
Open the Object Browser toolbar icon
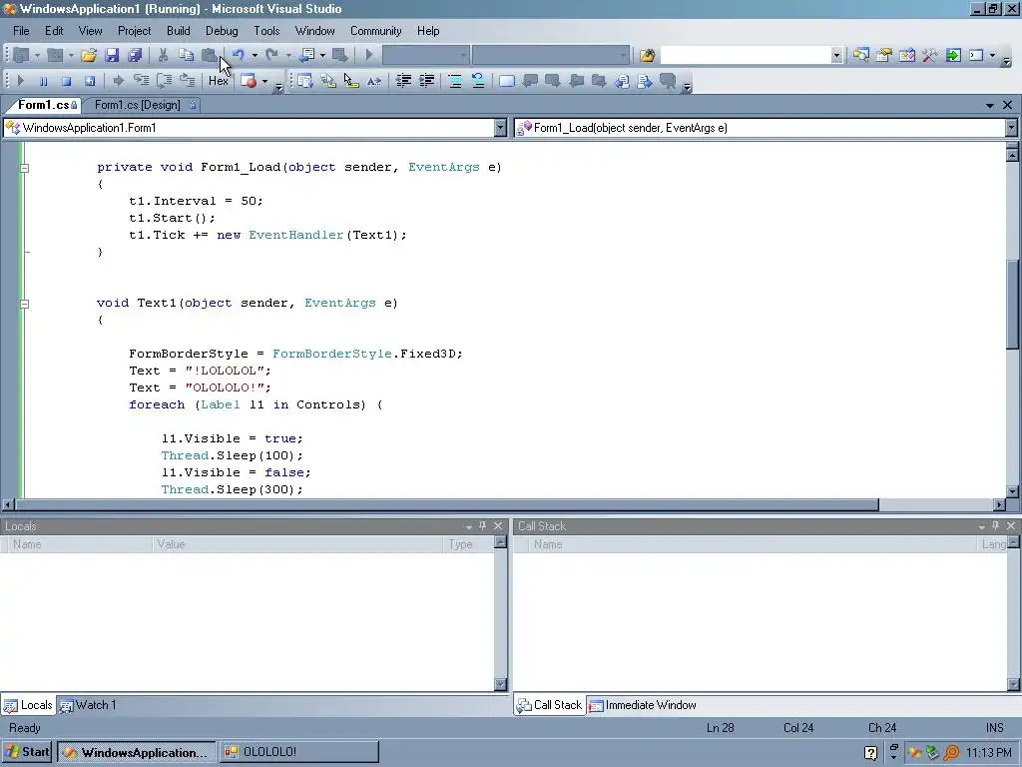pyautogui.click(x=906, y=56)
